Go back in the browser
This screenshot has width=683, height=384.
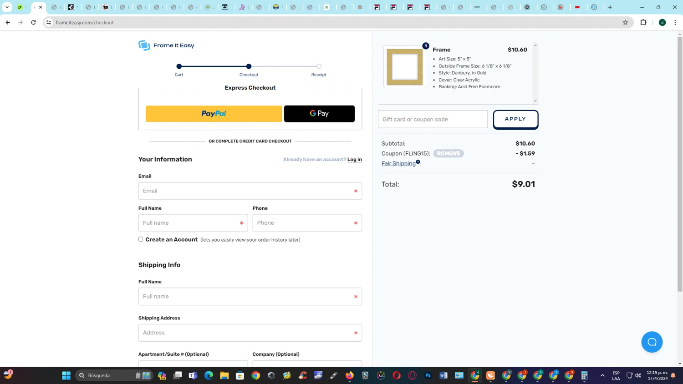[8, 22]
